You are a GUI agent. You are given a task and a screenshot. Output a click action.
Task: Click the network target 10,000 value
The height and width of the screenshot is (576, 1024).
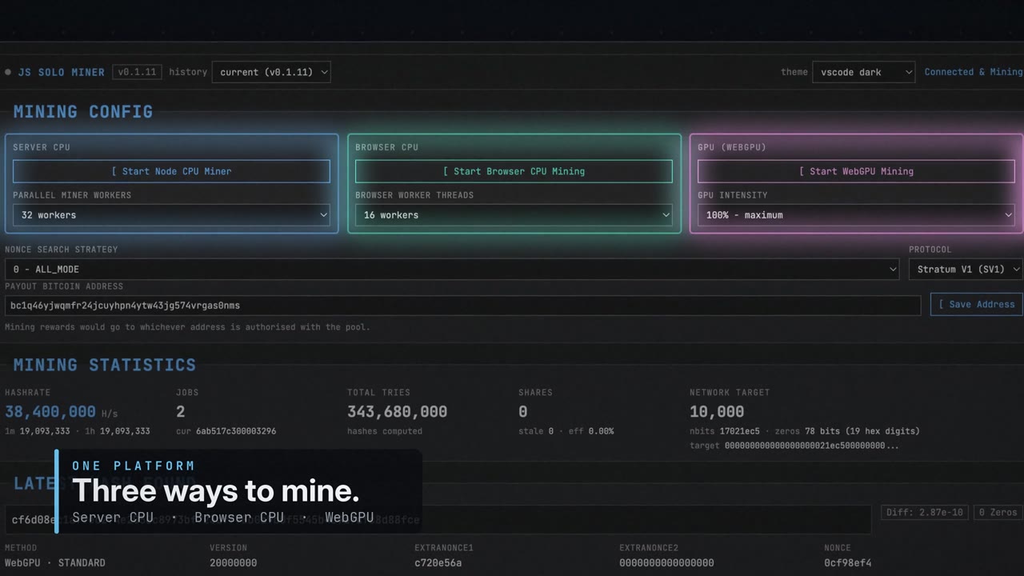pos(717,412)
